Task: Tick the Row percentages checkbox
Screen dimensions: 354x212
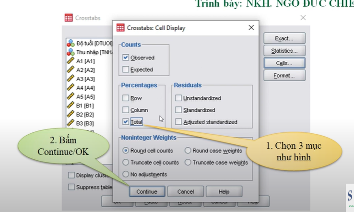Action: [126, 98]
